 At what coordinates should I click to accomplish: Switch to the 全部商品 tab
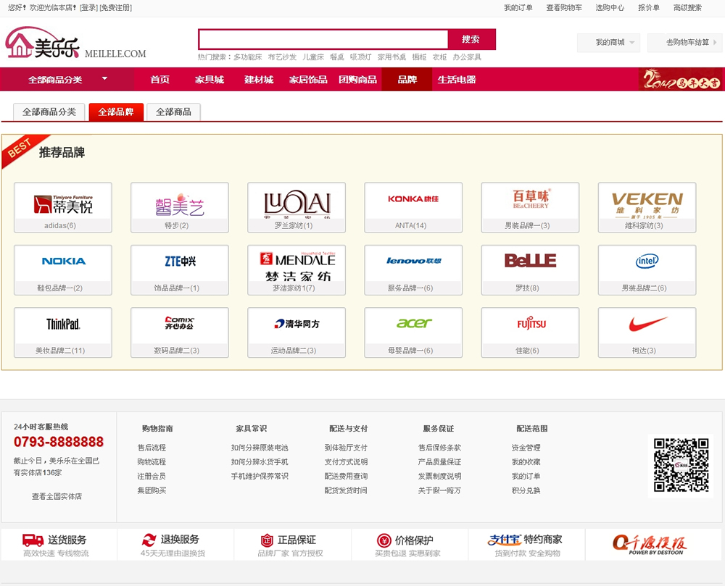pos(173,112)
